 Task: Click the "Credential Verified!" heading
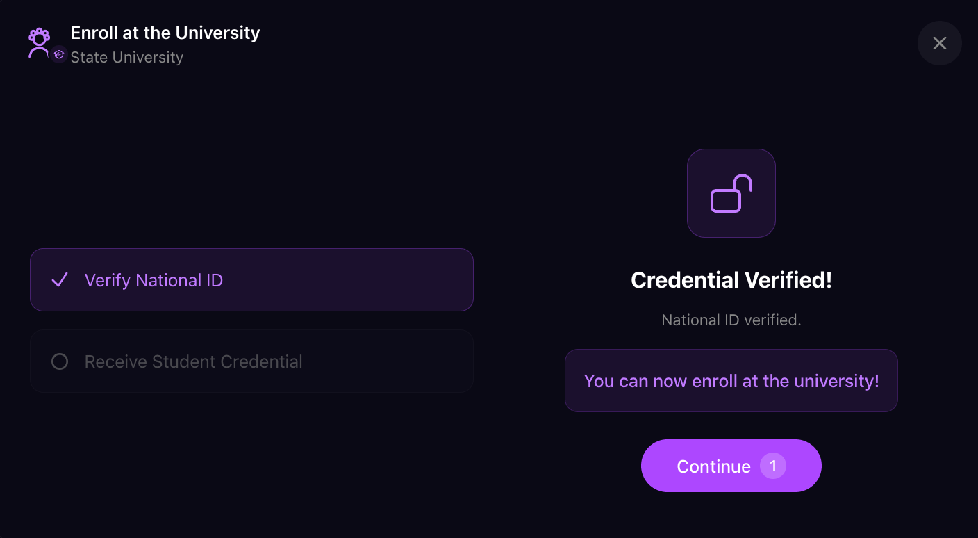tap(731, 280)
